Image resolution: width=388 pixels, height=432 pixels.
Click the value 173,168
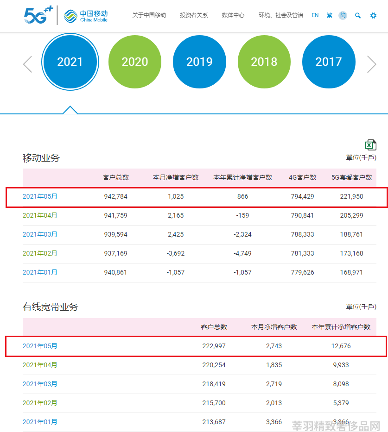click(351, 253)
